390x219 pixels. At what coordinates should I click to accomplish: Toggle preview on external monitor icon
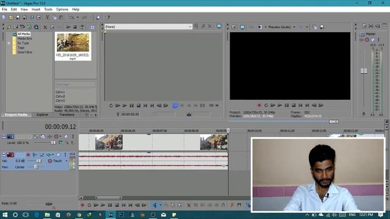242,27
